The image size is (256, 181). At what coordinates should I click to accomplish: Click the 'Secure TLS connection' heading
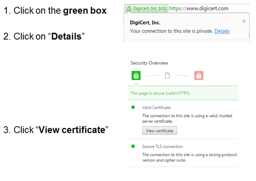point(163,146)
